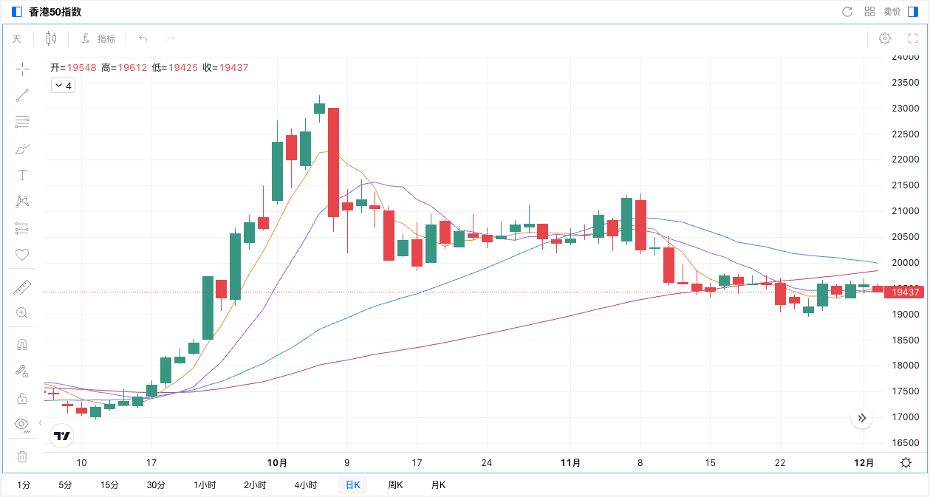Click the 11月 label on time axis
This screenshot has height=497, width=930.
pyautogui.click(x=570, y=463)
